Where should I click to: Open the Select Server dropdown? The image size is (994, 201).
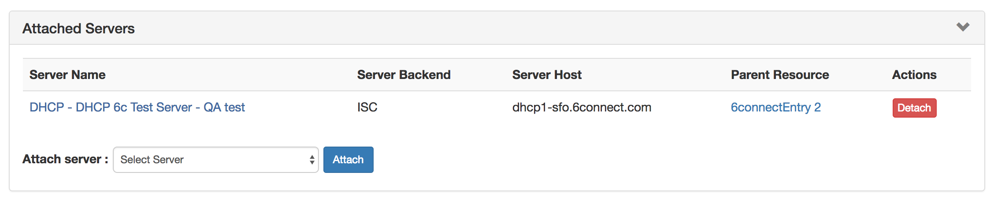tap(215, 160)
